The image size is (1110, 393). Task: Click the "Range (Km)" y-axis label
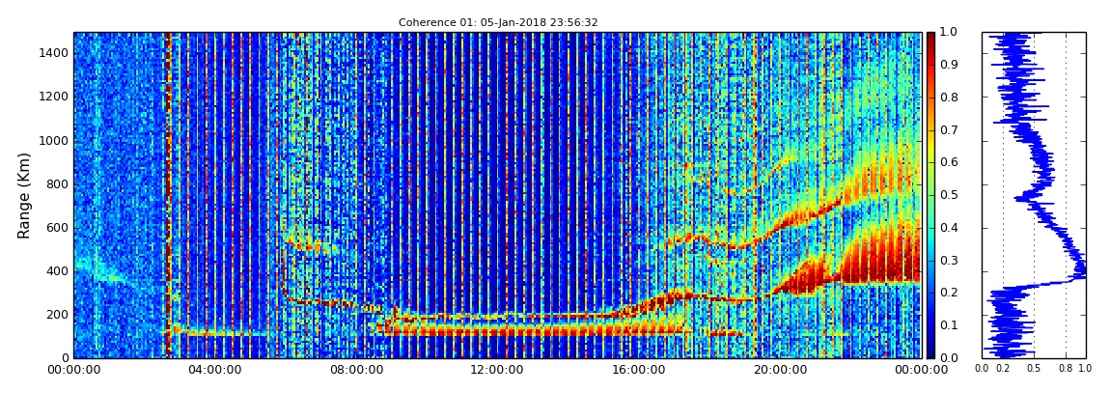pos(25,195)
